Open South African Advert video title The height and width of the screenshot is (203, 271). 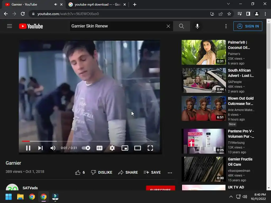tap(241, 73)
